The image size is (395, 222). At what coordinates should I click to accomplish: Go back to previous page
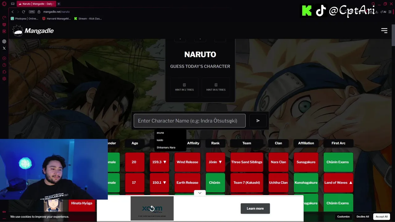12,12
